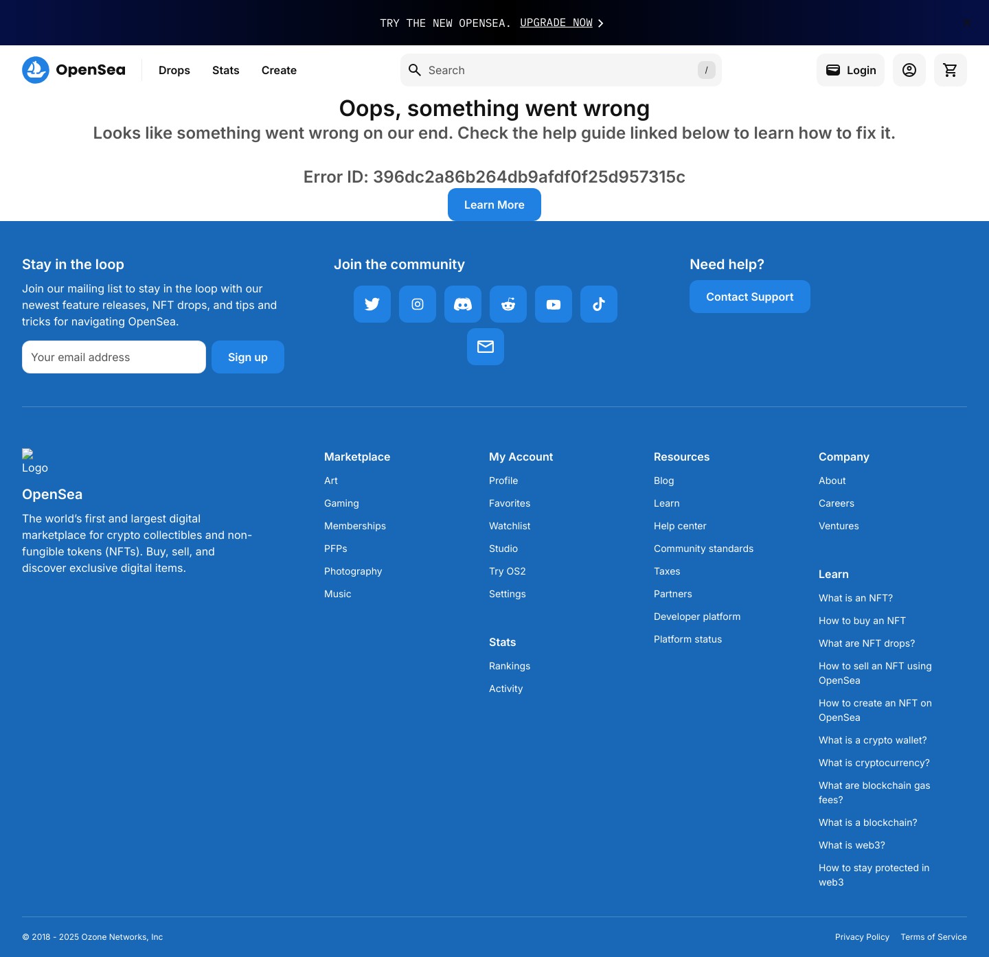Open the Drops menu item
The image size is (989, 957).
click(x=174, y=70)
